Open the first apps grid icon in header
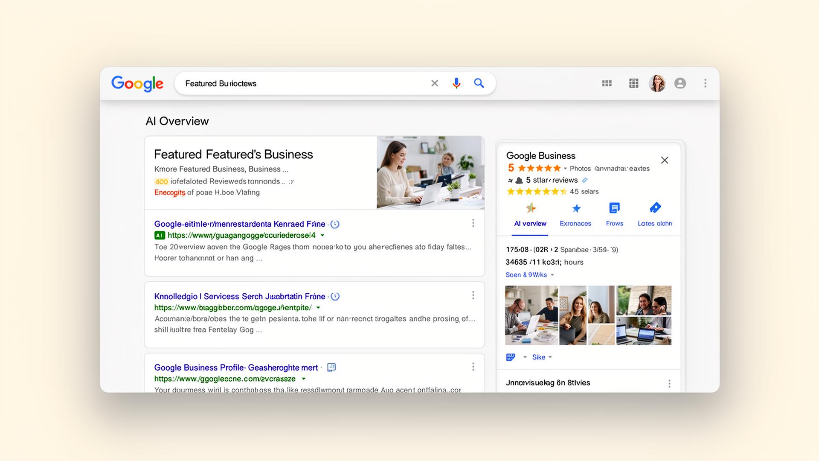 607,83
